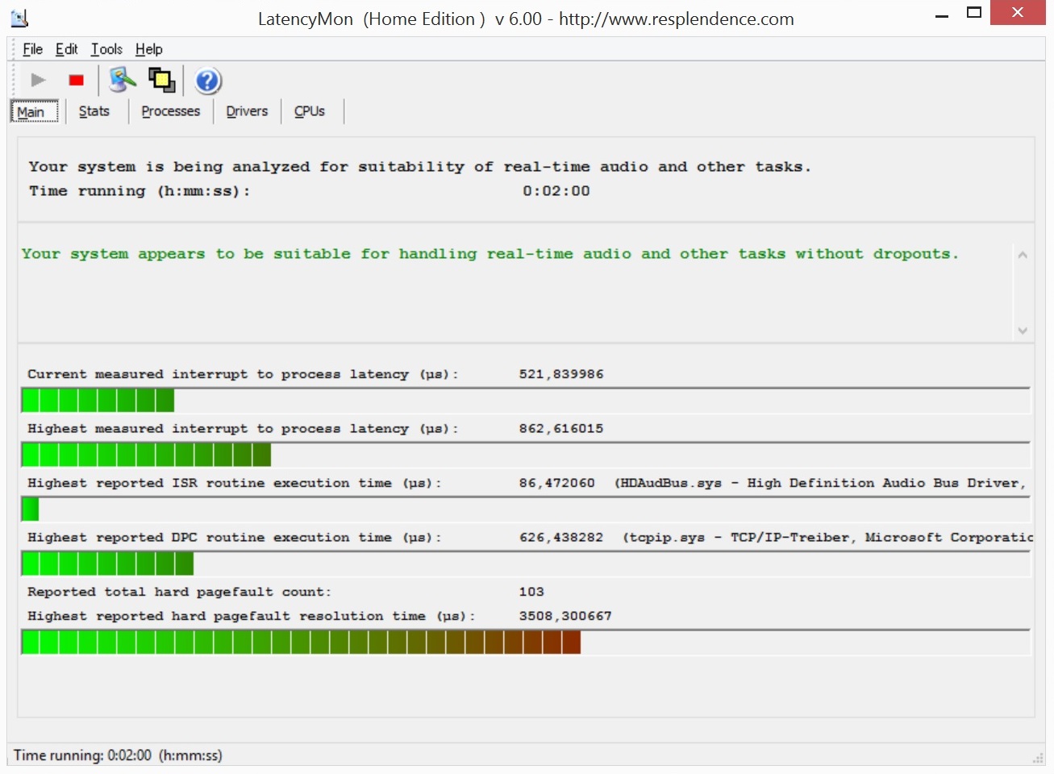Click current latency value 521,839986
Screen dimensions: 1054x774
coord(561,374)
